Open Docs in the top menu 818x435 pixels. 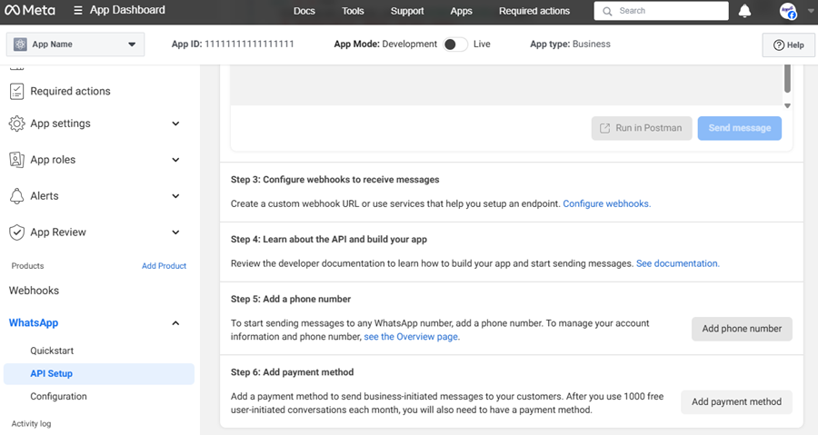pyautogui.click(x=304, y=11)
